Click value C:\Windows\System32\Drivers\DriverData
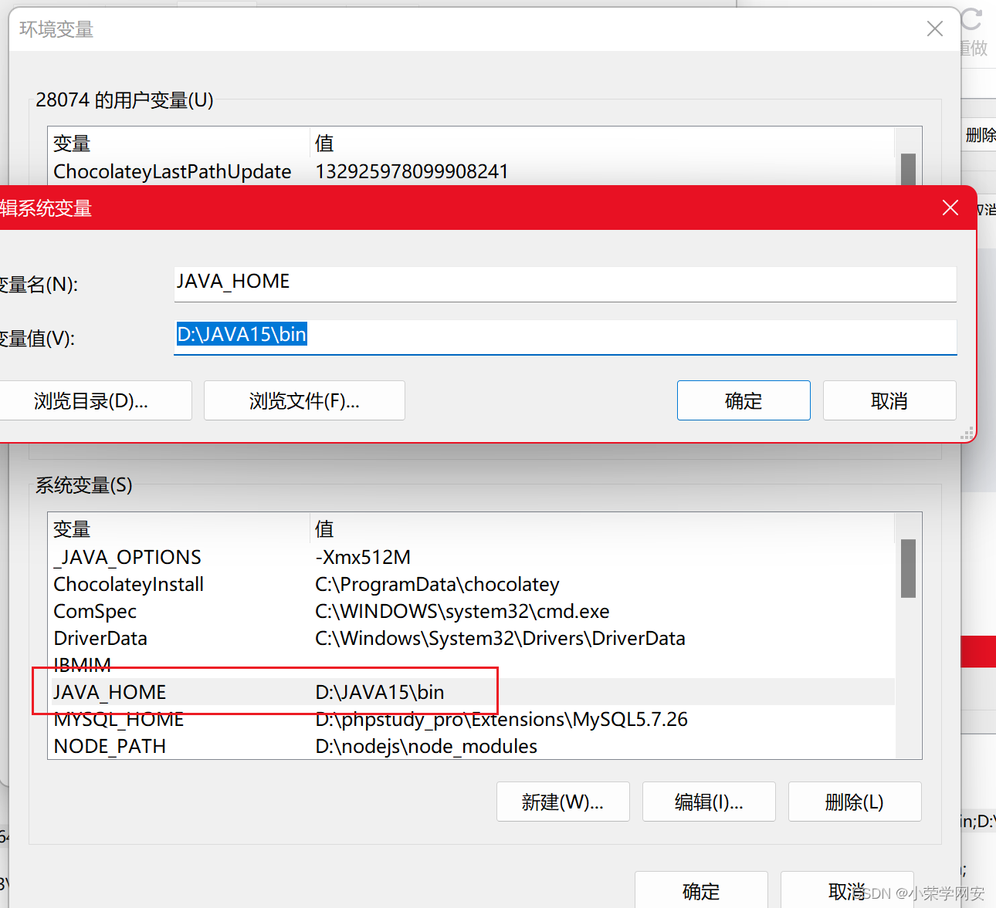This screenshot has width=996, height=908. point(500,638)
